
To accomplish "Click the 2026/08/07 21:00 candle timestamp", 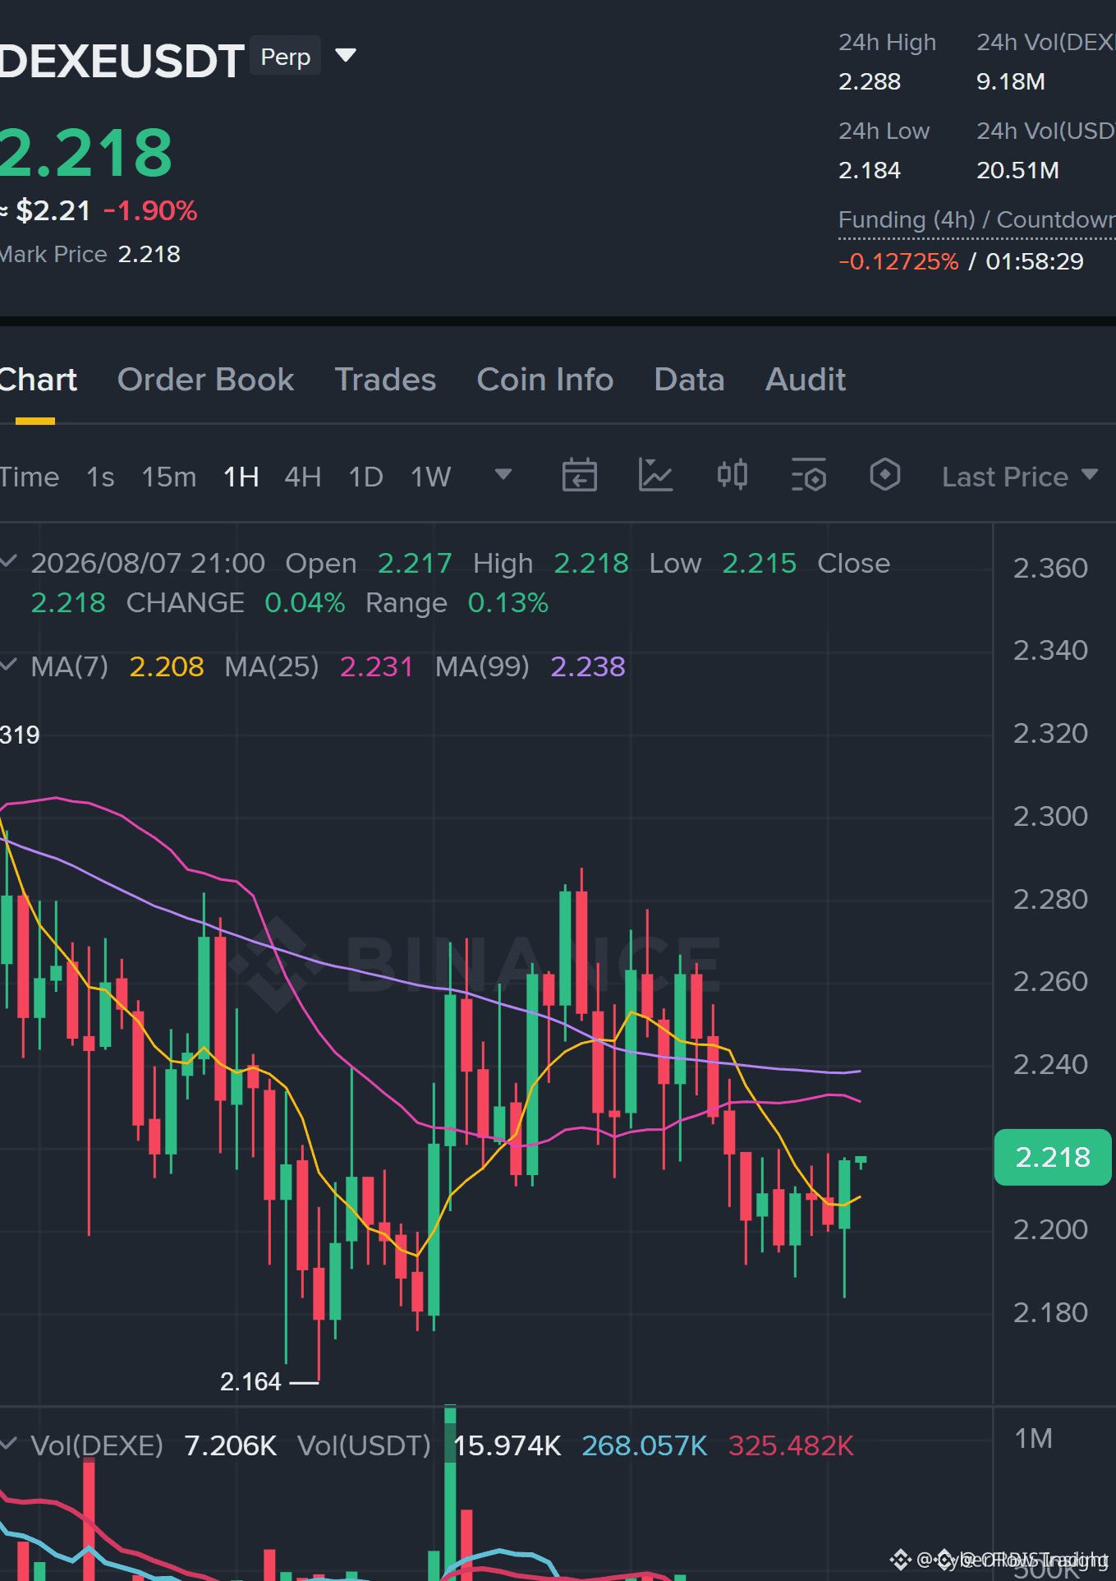I will tap(148, 563).
